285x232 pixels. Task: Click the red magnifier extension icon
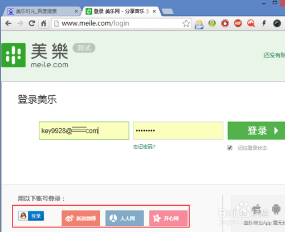pyautogui.click(x=251, y=23)
